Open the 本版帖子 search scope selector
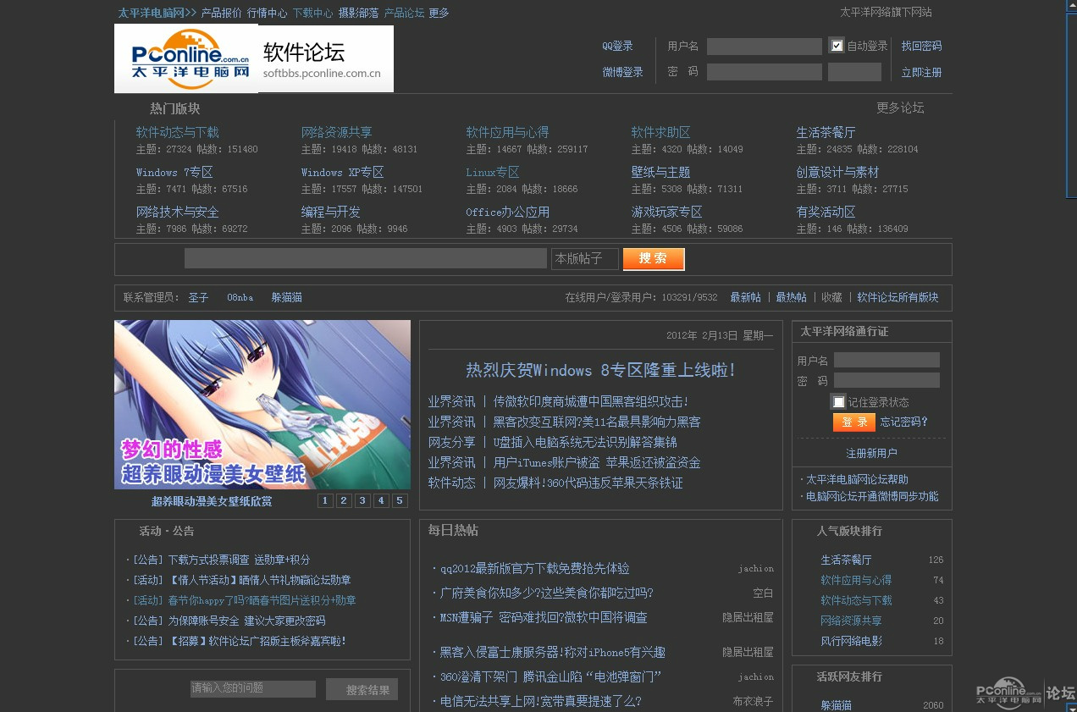Viewport: 1077px width, 712px height. (x=584, y=258)
